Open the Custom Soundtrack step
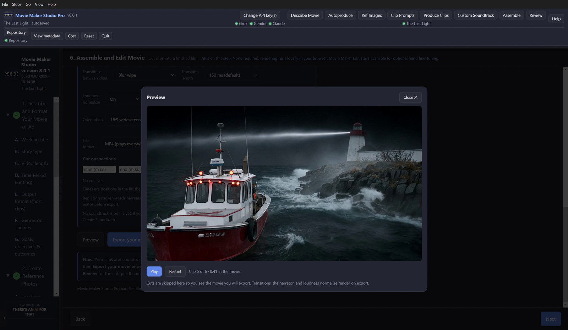 (x=476, y=15)
